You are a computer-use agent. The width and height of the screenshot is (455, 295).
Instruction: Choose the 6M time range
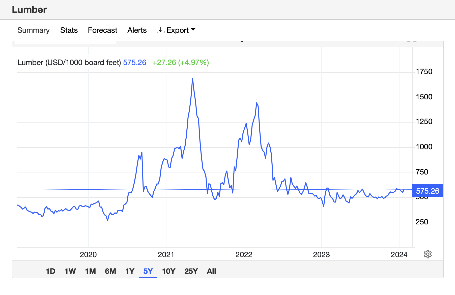click(110, 271)
